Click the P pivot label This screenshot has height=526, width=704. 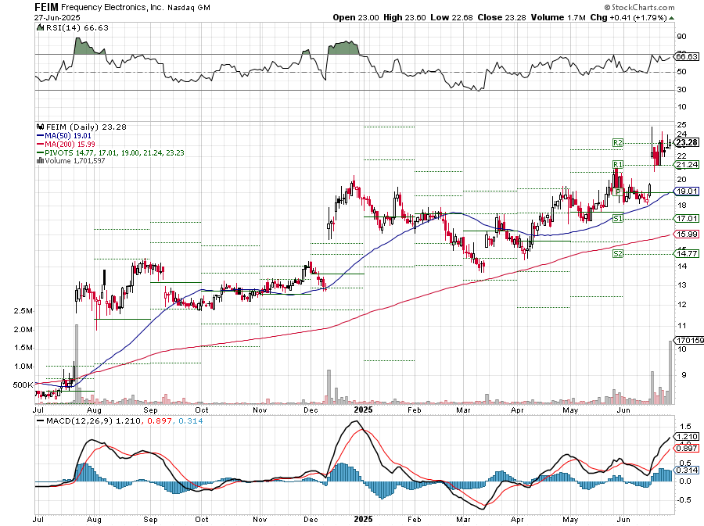618,192
